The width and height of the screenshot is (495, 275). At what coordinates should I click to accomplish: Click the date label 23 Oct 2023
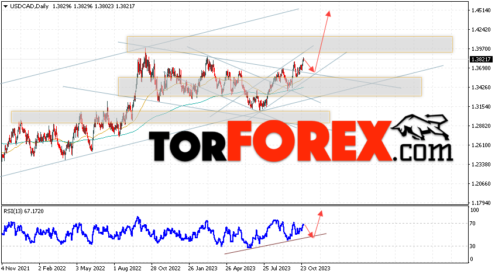[x=315, y=269]
